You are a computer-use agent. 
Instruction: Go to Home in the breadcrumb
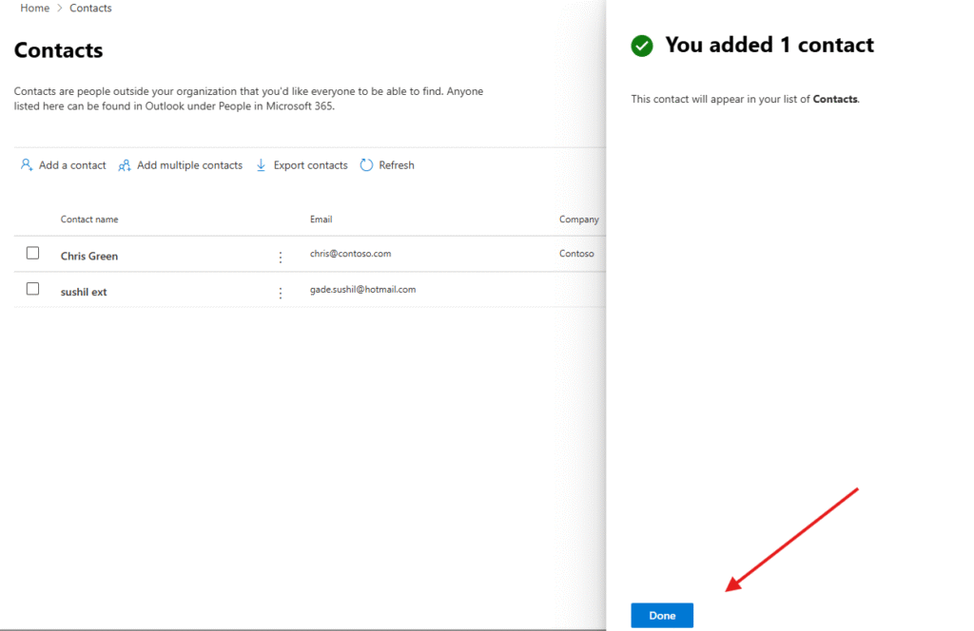point(35,9)
